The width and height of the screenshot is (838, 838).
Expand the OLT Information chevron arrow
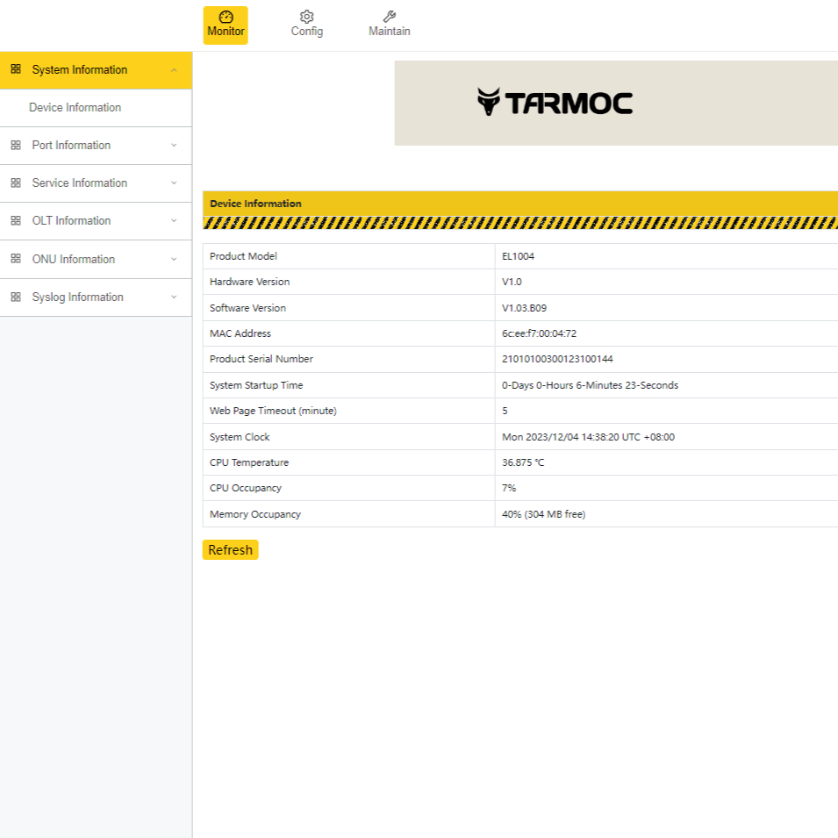(x=174, y=221)
